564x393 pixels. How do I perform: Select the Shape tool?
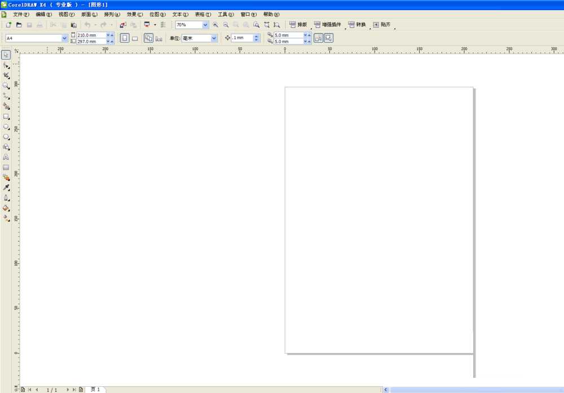(6, 65)
